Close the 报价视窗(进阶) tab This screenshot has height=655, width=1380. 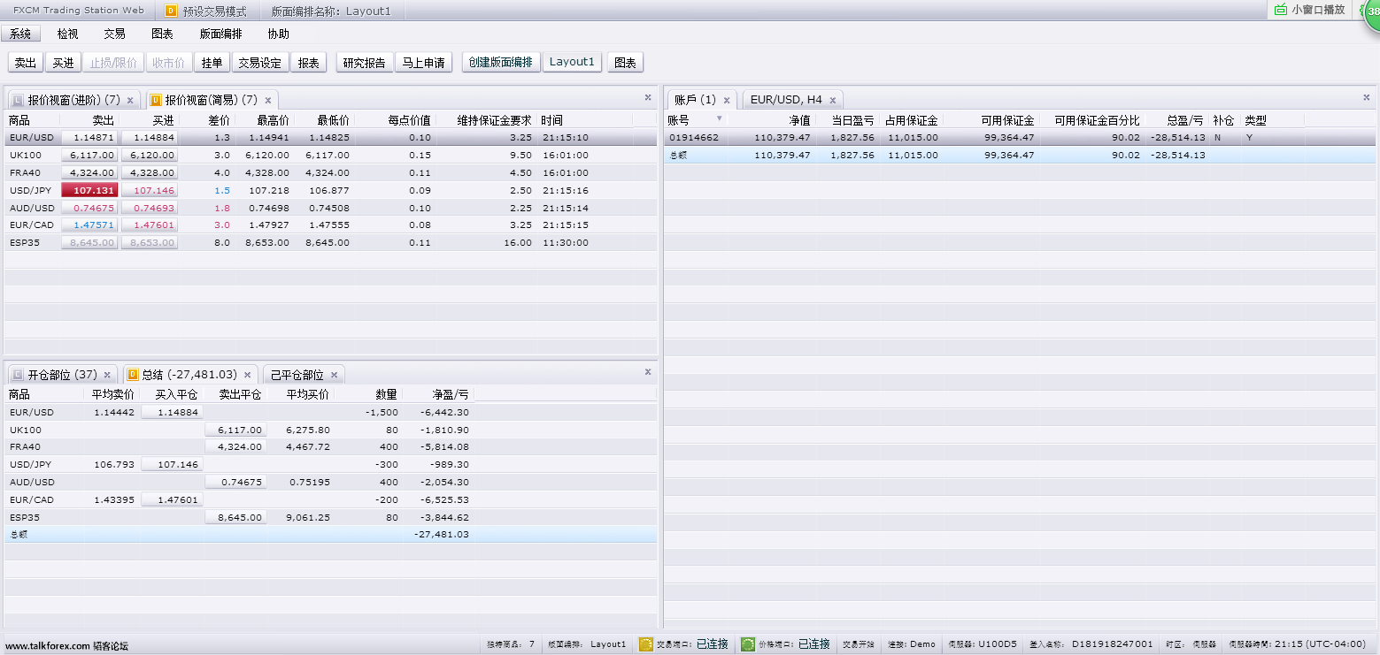click(x=130, y=100)
